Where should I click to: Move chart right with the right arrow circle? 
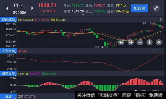click(x=131, y=42)
